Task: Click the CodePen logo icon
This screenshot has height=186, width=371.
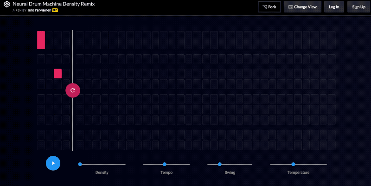Action: (x=6, y=6)
